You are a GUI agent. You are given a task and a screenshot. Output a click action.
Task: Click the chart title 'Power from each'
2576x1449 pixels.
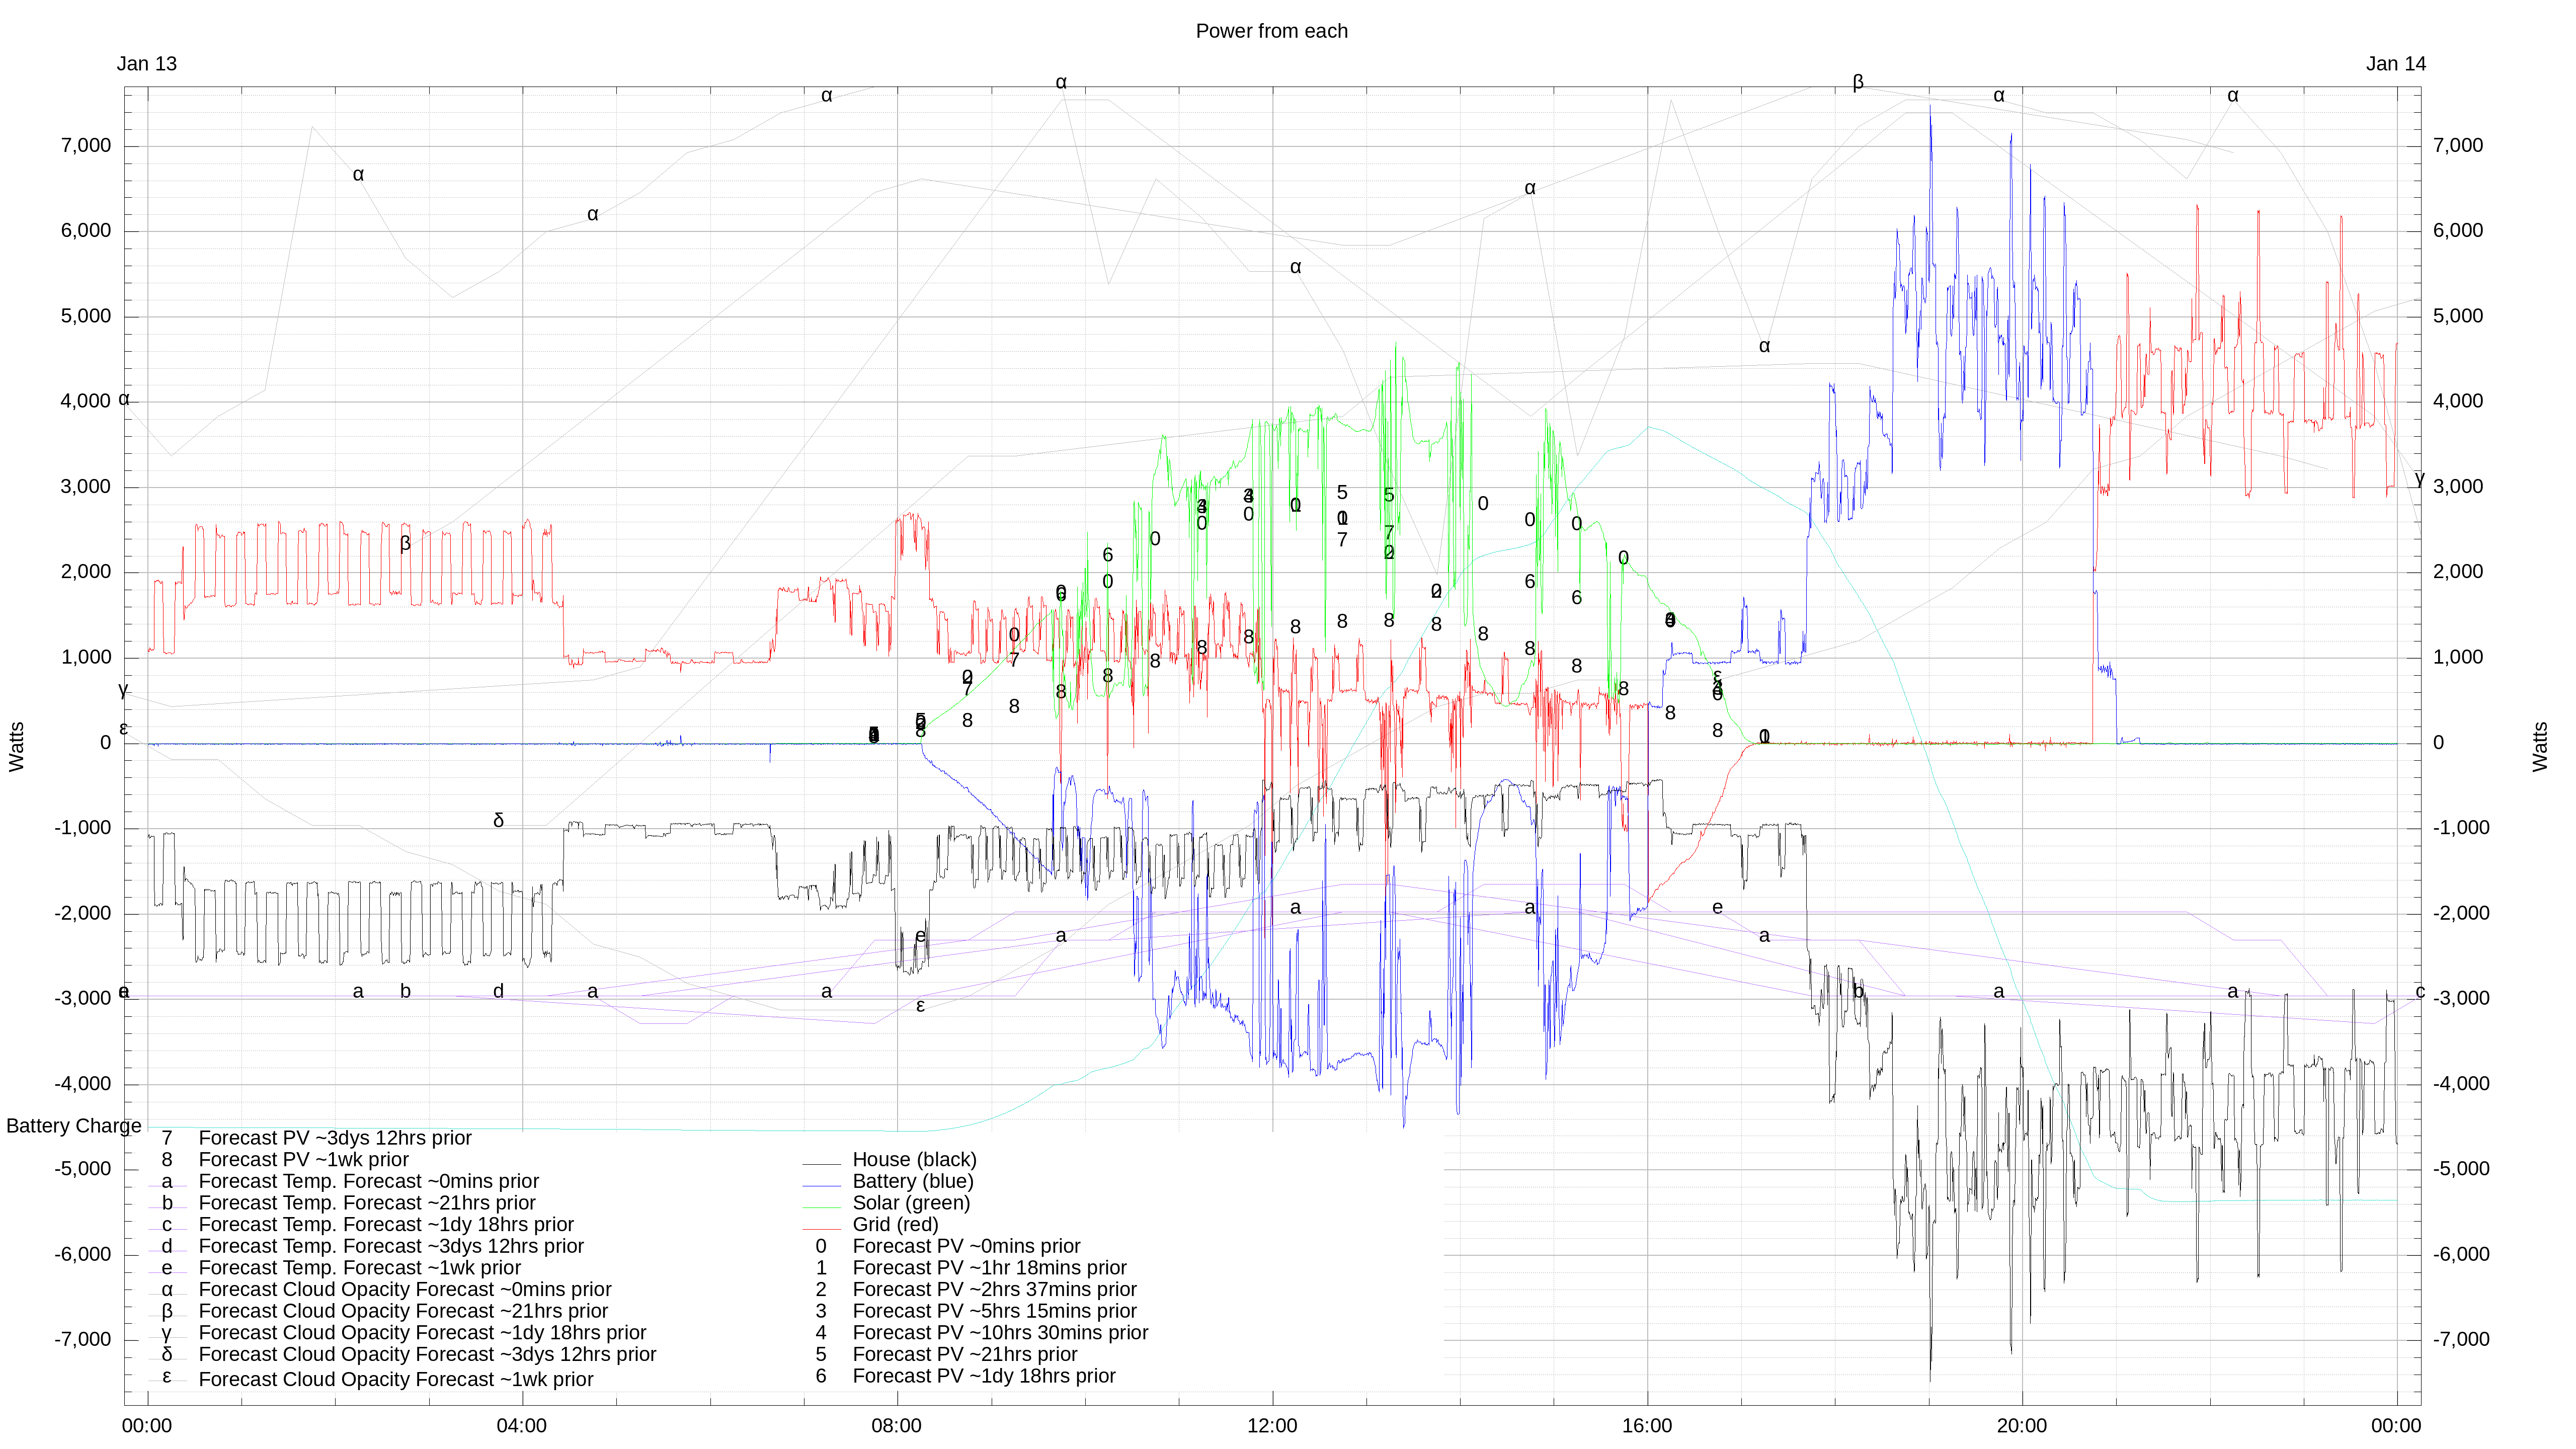point(1271,31)
